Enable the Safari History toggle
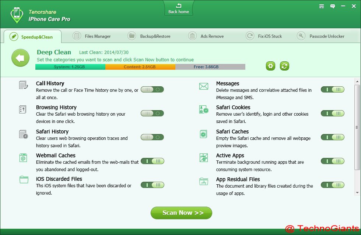 152,137
